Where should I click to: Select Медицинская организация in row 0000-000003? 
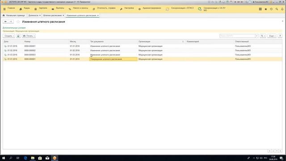[151, 55]
